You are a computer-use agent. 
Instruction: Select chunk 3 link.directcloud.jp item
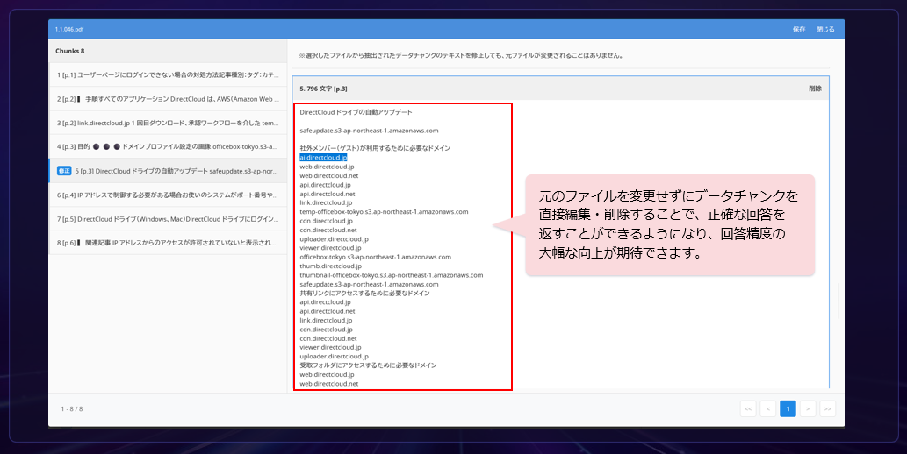167,123
